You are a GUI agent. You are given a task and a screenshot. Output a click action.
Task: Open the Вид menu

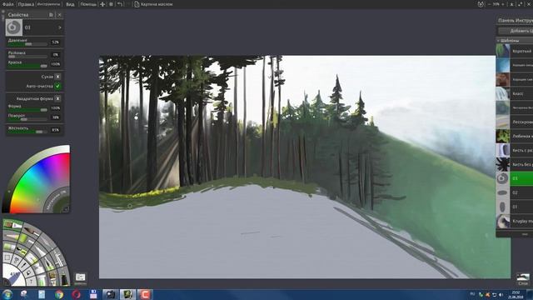point(70,4)
